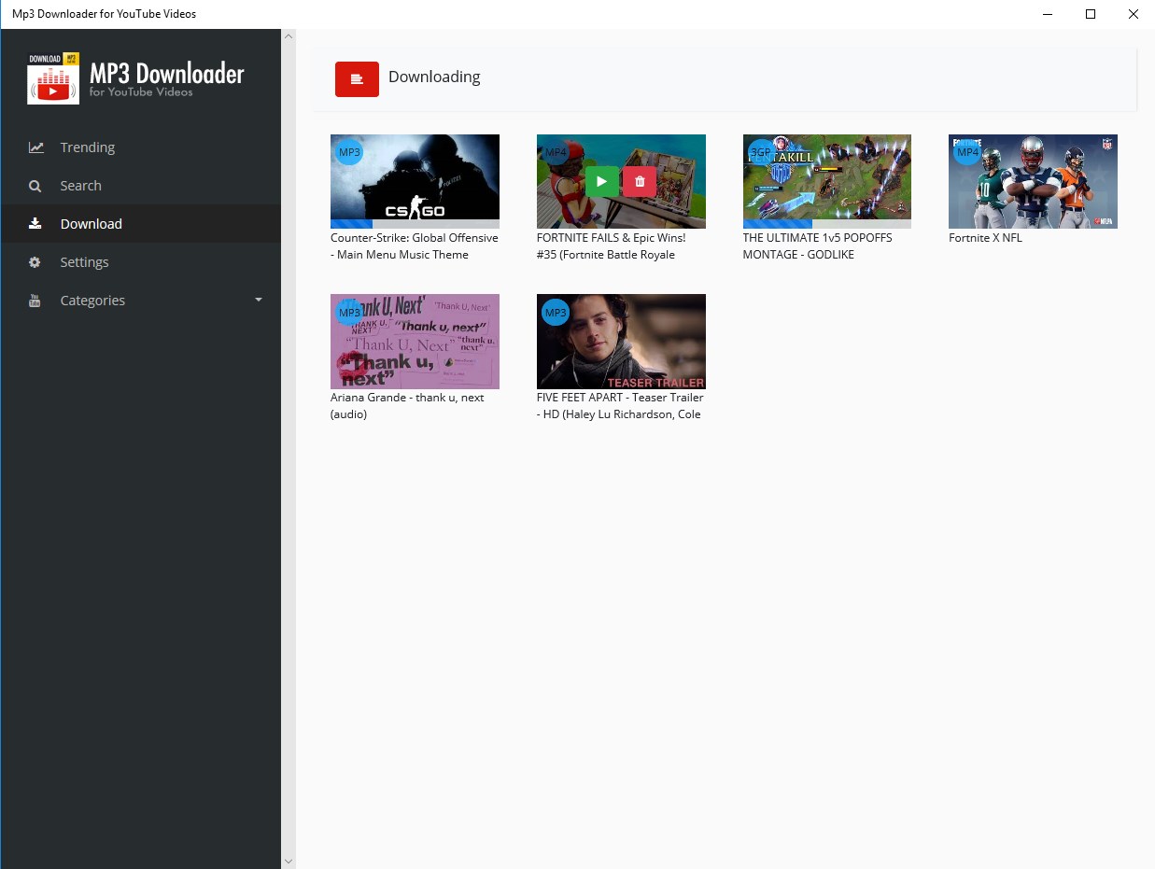Click the title 'Fortnite X NFL'

(x=985, y=238)
